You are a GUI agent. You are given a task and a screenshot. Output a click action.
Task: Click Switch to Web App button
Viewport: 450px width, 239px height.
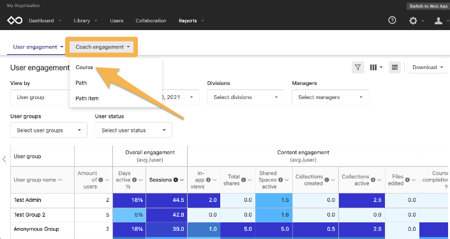(428, 6)
